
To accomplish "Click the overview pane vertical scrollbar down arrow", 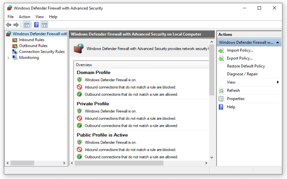I will tap(212, 158).
